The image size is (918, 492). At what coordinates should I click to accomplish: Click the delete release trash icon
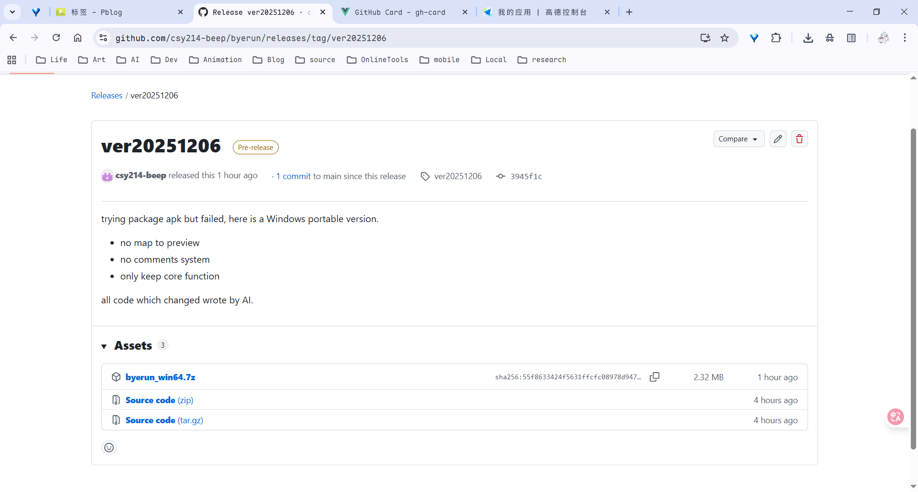point(799,139)
